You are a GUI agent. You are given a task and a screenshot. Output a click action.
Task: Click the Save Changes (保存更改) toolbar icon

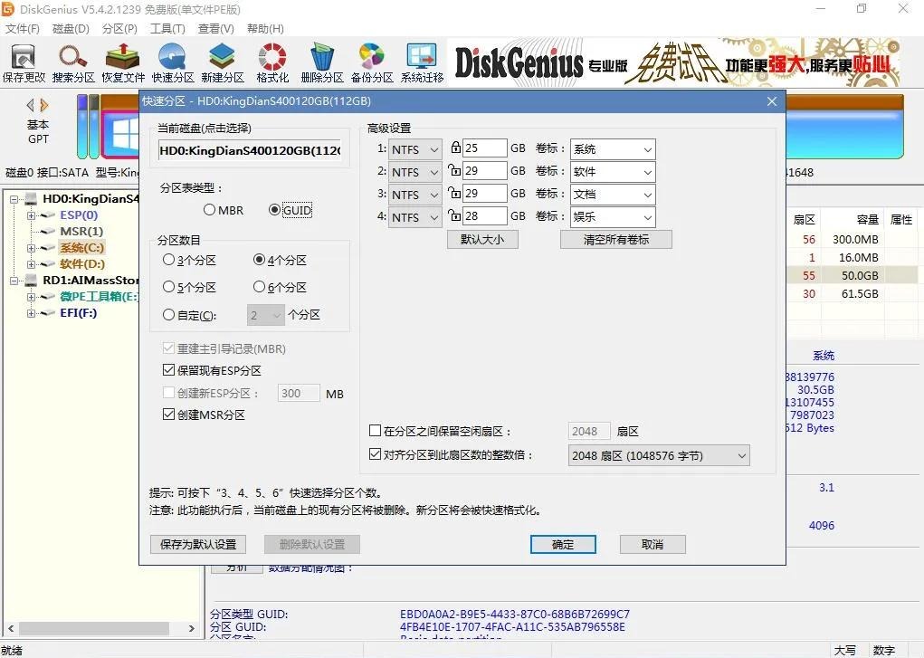pyautogui.click(x=24, y=63)
